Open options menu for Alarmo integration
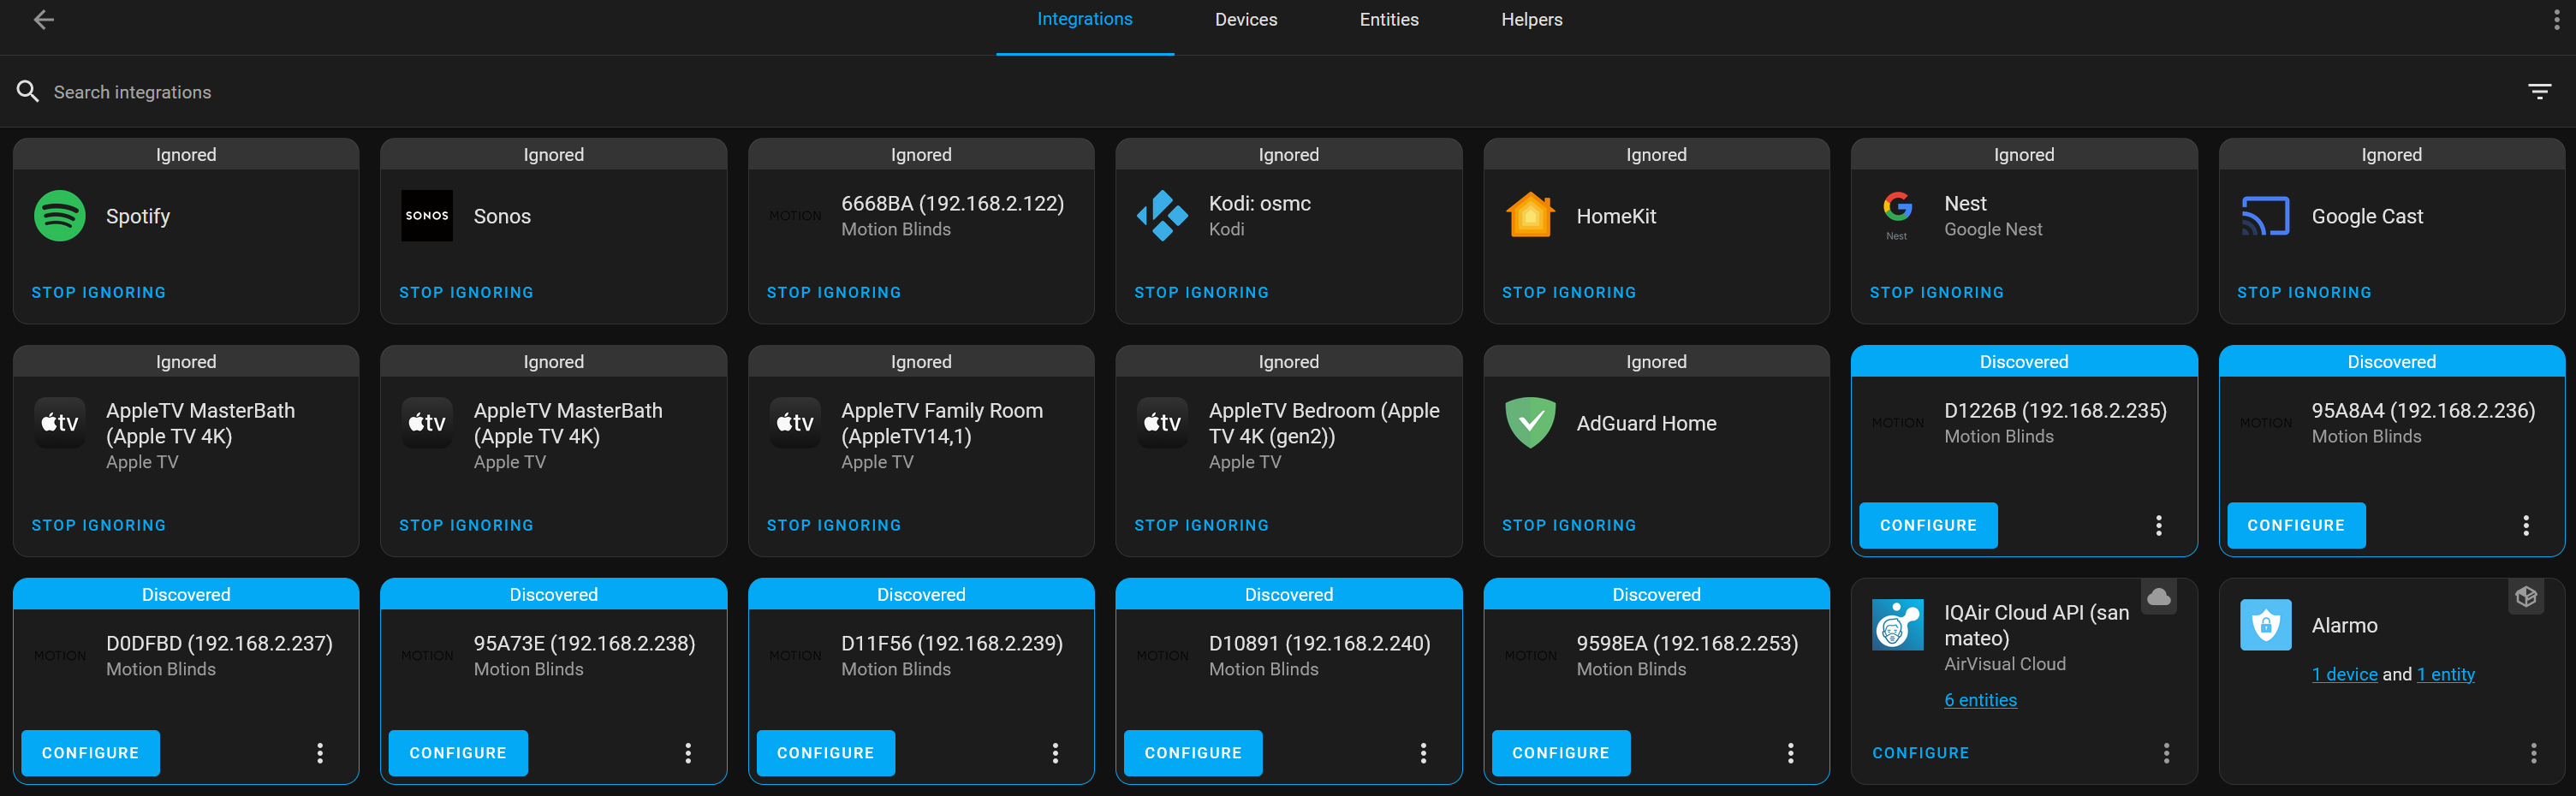Viewport: 2576px width, 796px height. point(2533,754)
